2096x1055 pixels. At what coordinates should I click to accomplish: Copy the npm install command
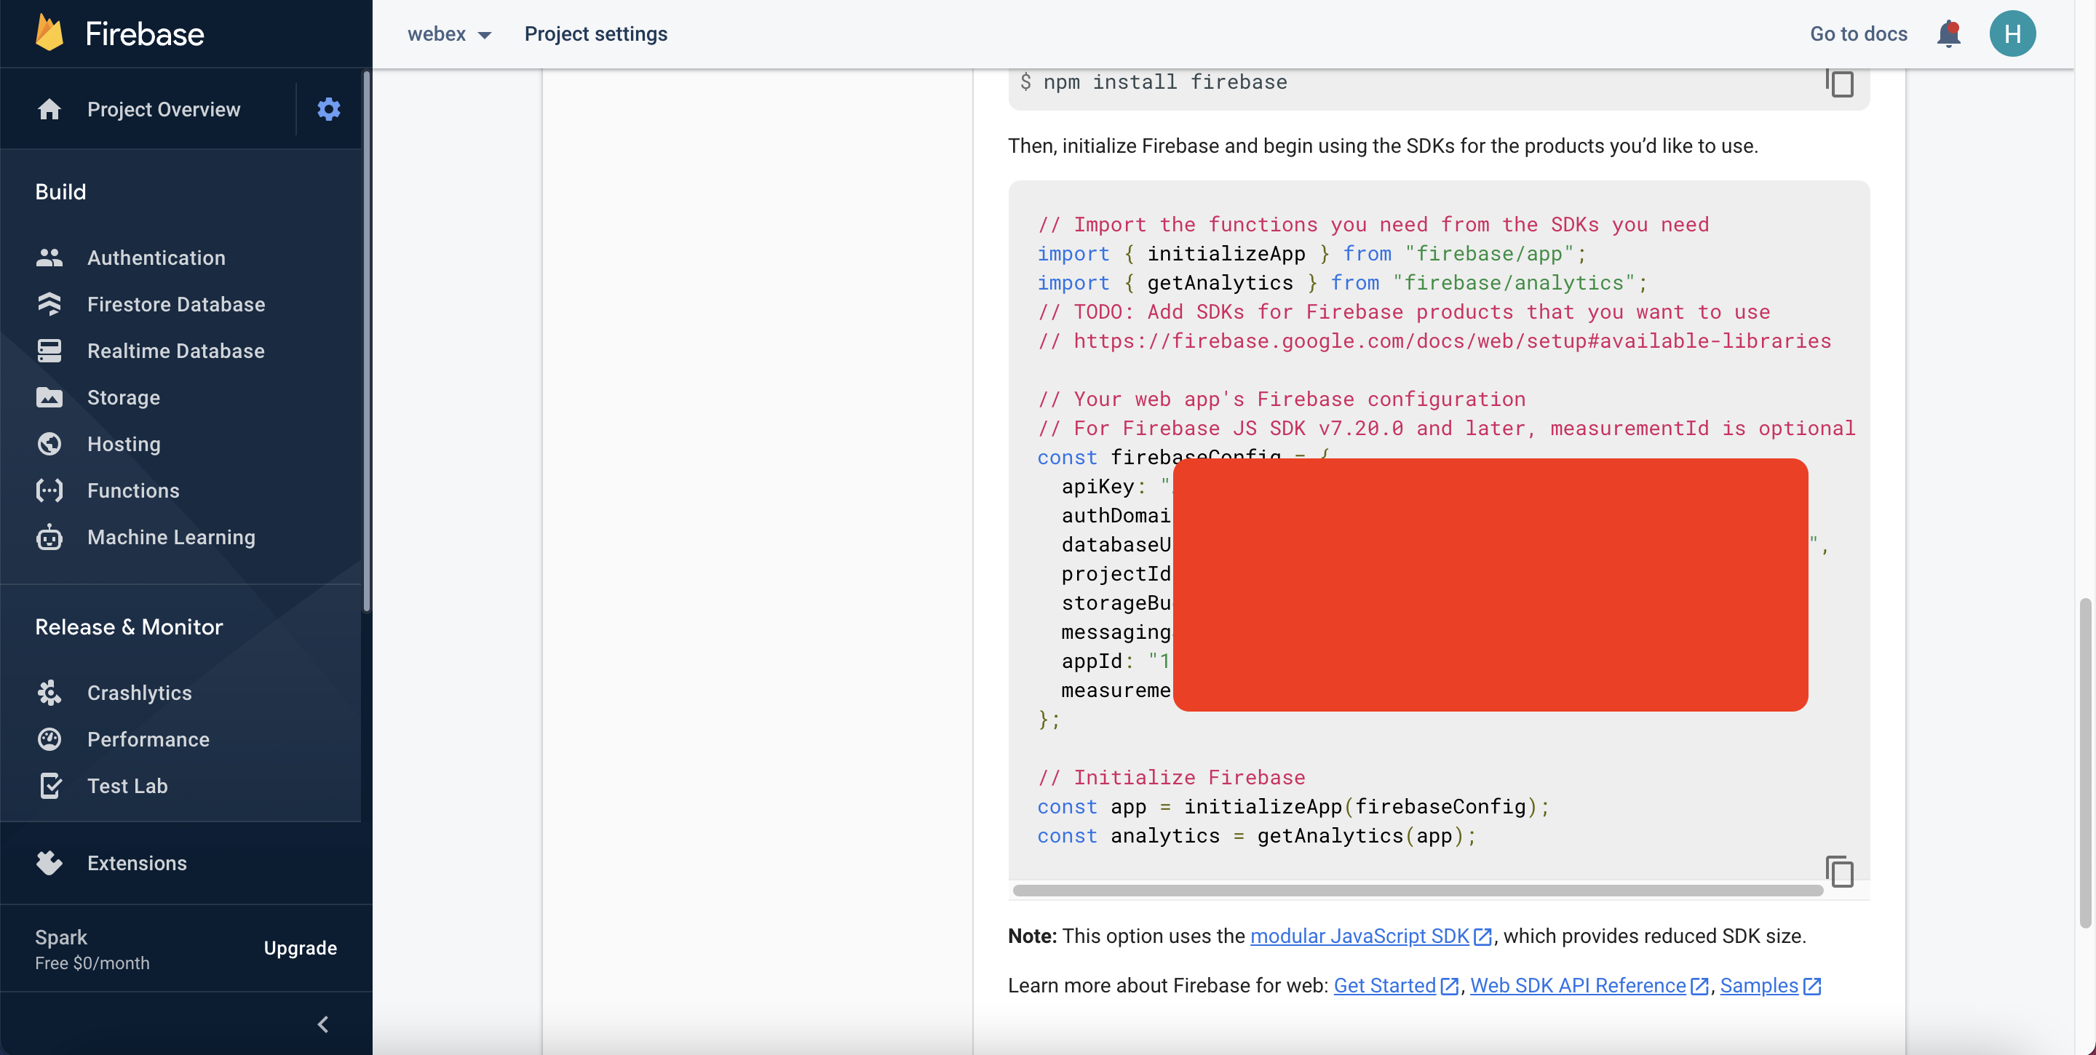tap(1840, 83)
